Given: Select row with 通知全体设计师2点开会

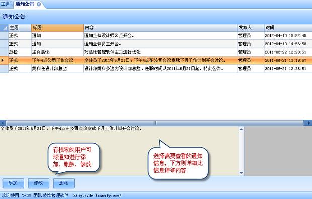Looking at the screenshot, I should (x=156, y=35).
